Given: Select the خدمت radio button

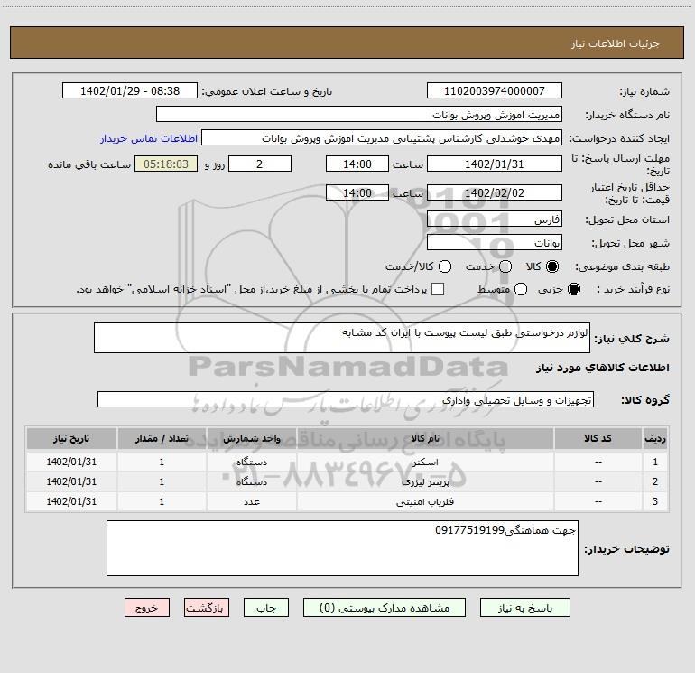Looking at the screenshot, I should (505, 266).
